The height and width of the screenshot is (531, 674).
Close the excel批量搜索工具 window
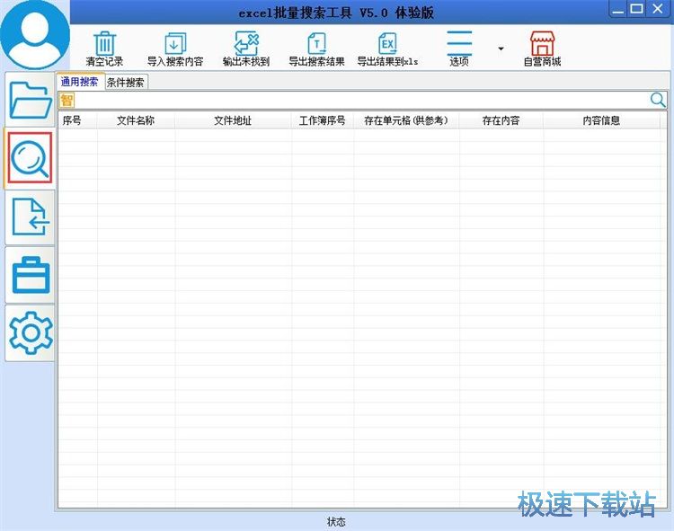(x=658, y=9)
